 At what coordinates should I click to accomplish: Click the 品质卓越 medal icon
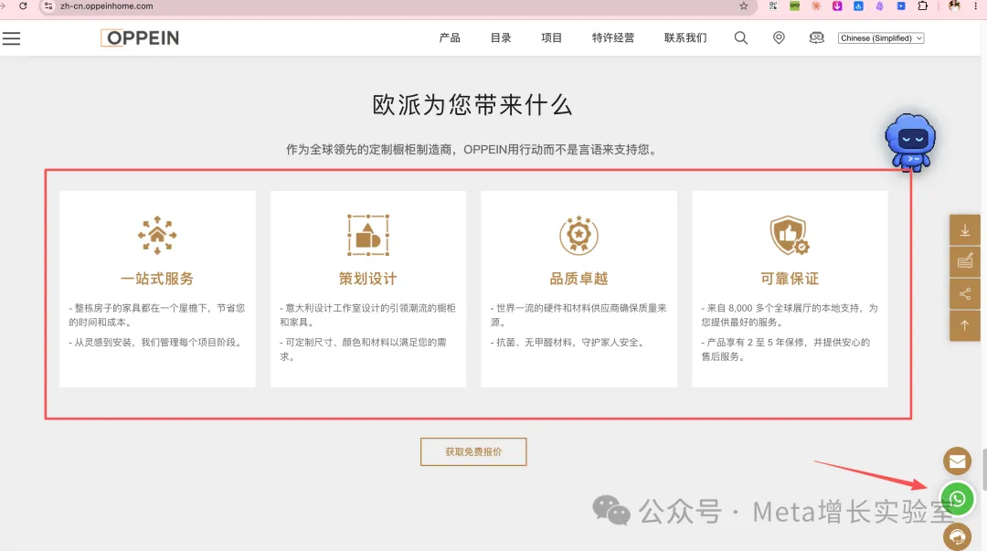579,235
